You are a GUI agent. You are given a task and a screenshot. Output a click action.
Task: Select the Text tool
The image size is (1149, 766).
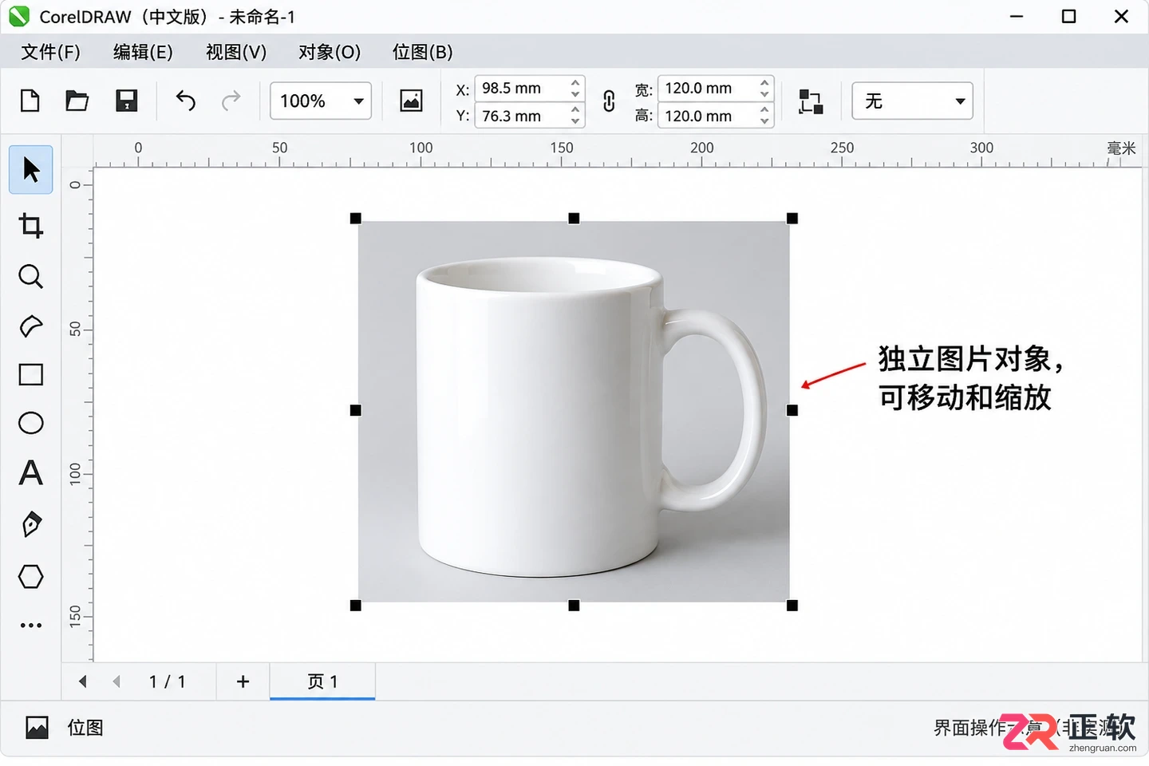(31, 473)
